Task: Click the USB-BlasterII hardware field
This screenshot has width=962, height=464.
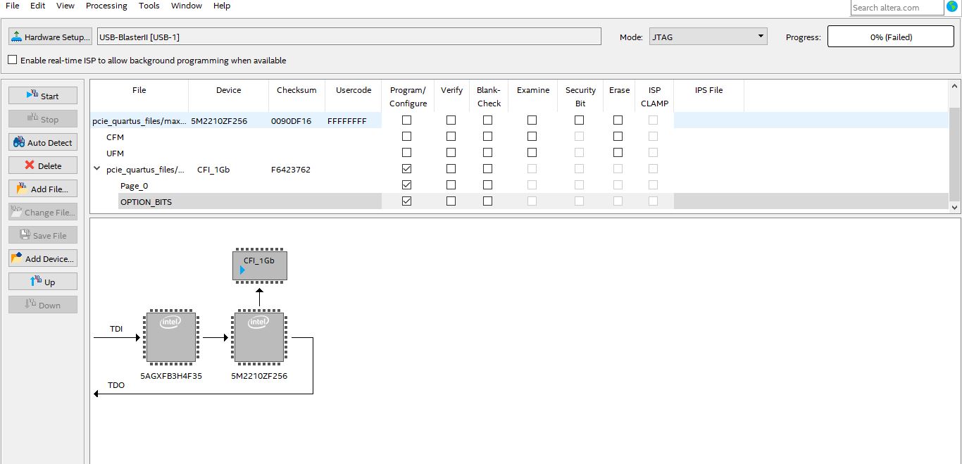Action: [349, 37]
